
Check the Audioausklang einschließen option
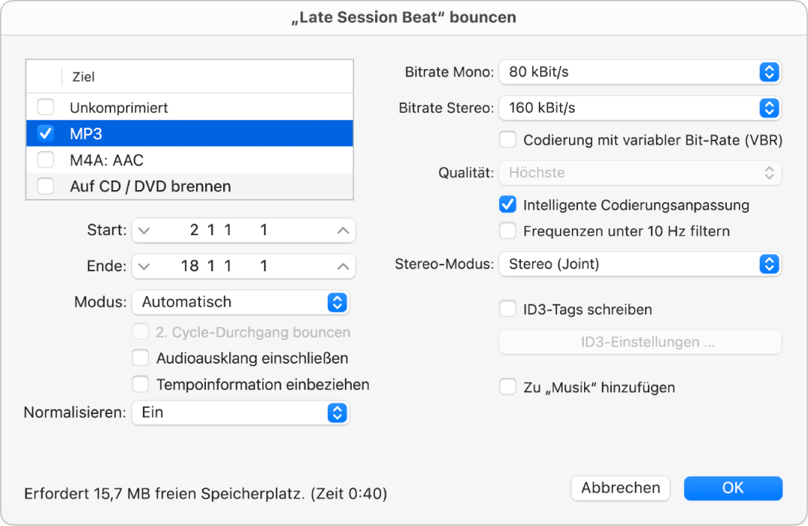pyautogui.click(x=141, y=358)
